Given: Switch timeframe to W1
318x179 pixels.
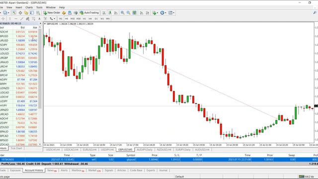Looking at the screenshot, I should 102,19.
